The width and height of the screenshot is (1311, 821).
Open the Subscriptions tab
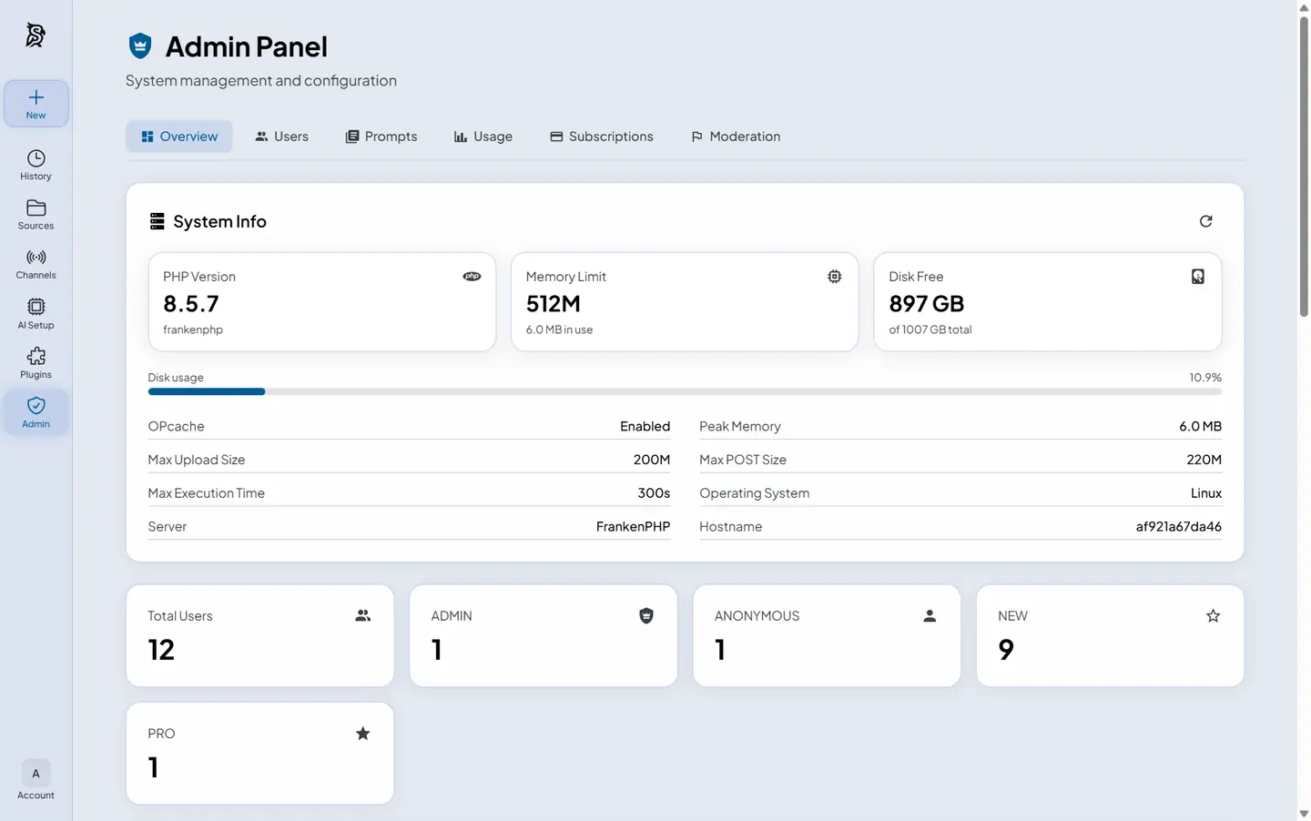click(x=602, y=137)
